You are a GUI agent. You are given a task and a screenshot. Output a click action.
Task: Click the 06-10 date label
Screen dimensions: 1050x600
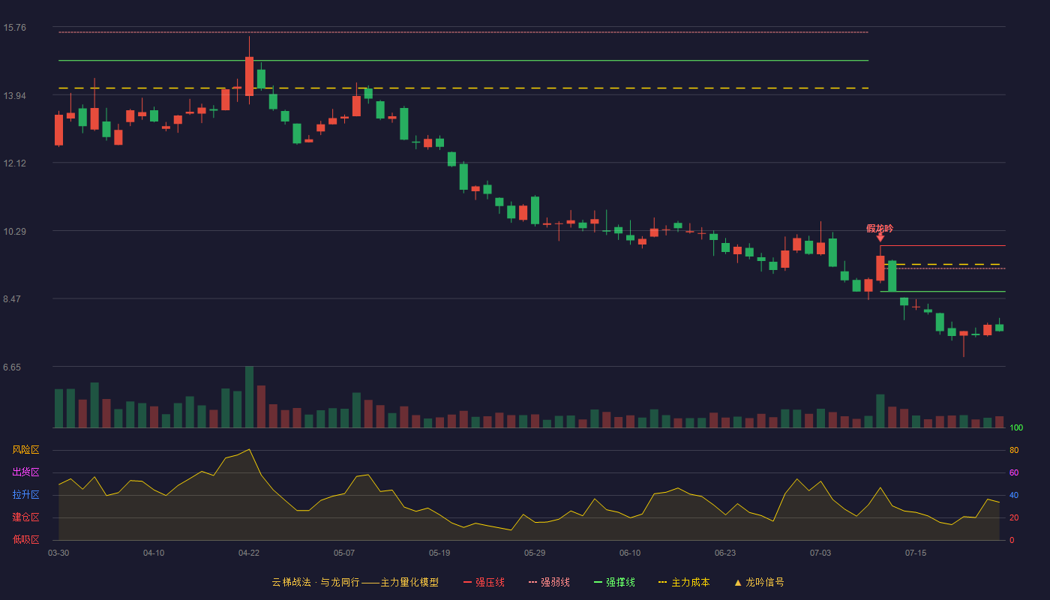630,553
